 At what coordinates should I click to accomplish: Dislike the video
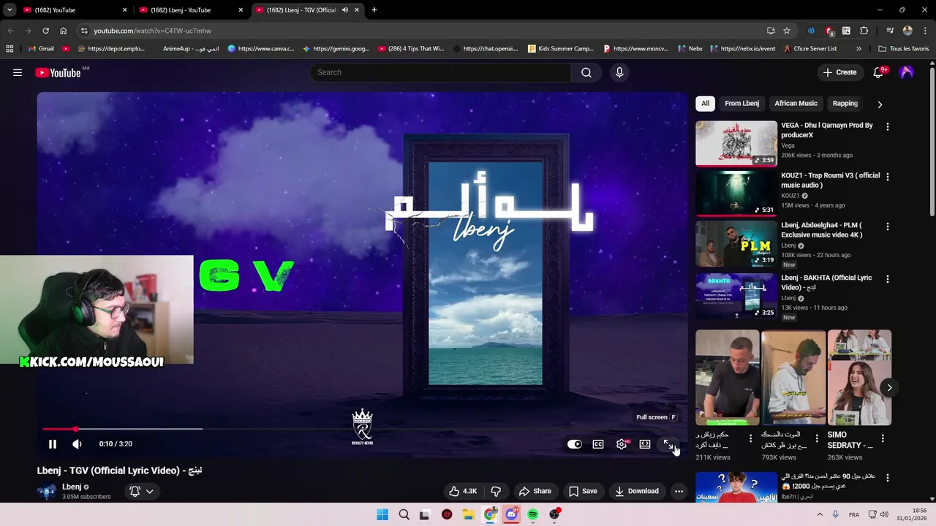(x=496, y=491)
